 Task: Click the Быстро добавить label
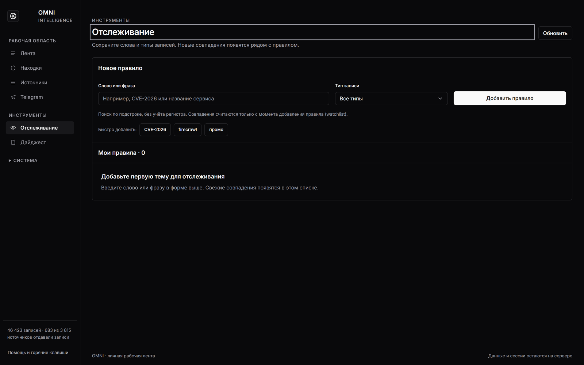coord(117,130)
